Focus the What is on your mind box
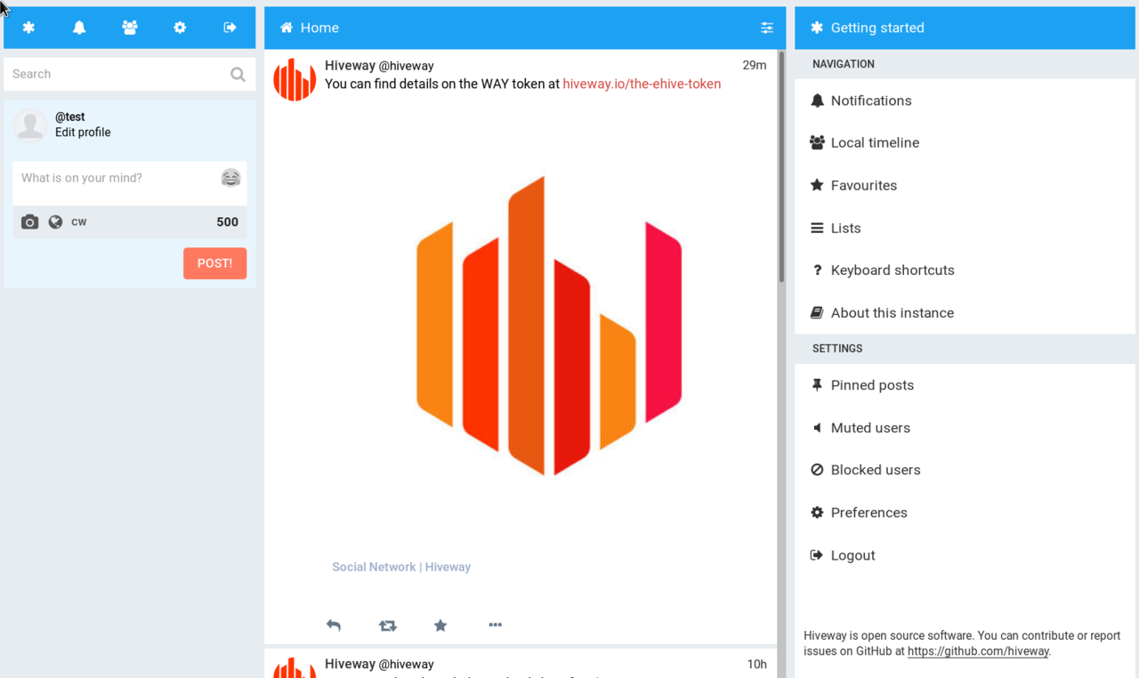The height and width of the screenshot is (678, 1139). (130, 183)
